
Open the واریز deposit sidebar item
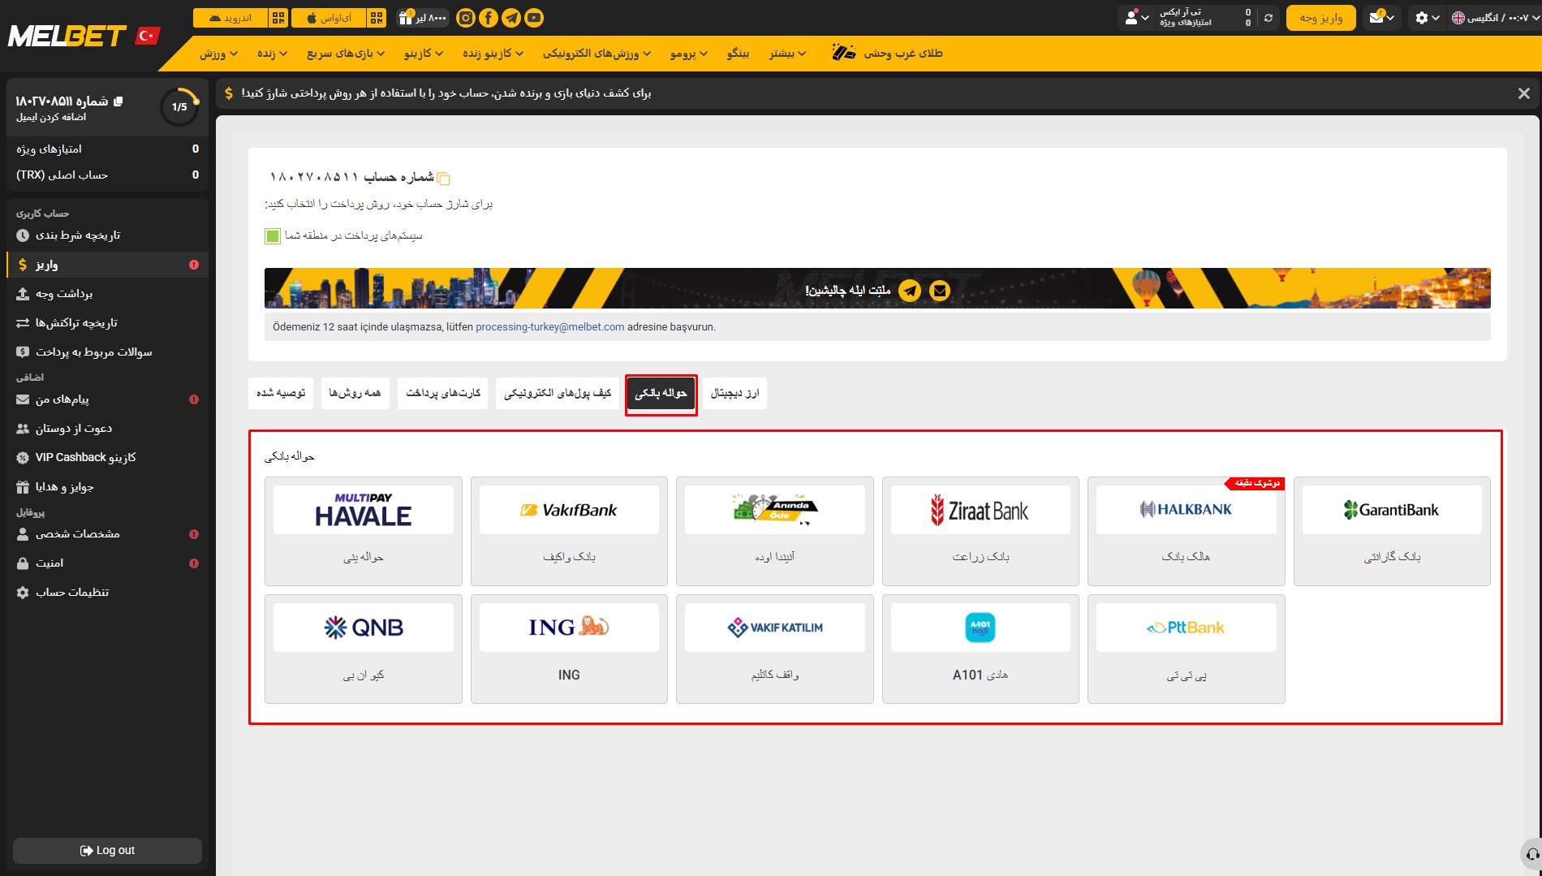tap(106, 265)
